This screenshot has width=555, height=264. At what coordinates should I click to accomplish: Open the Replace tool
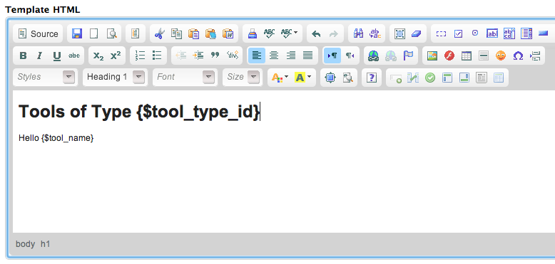pos(375,34)
